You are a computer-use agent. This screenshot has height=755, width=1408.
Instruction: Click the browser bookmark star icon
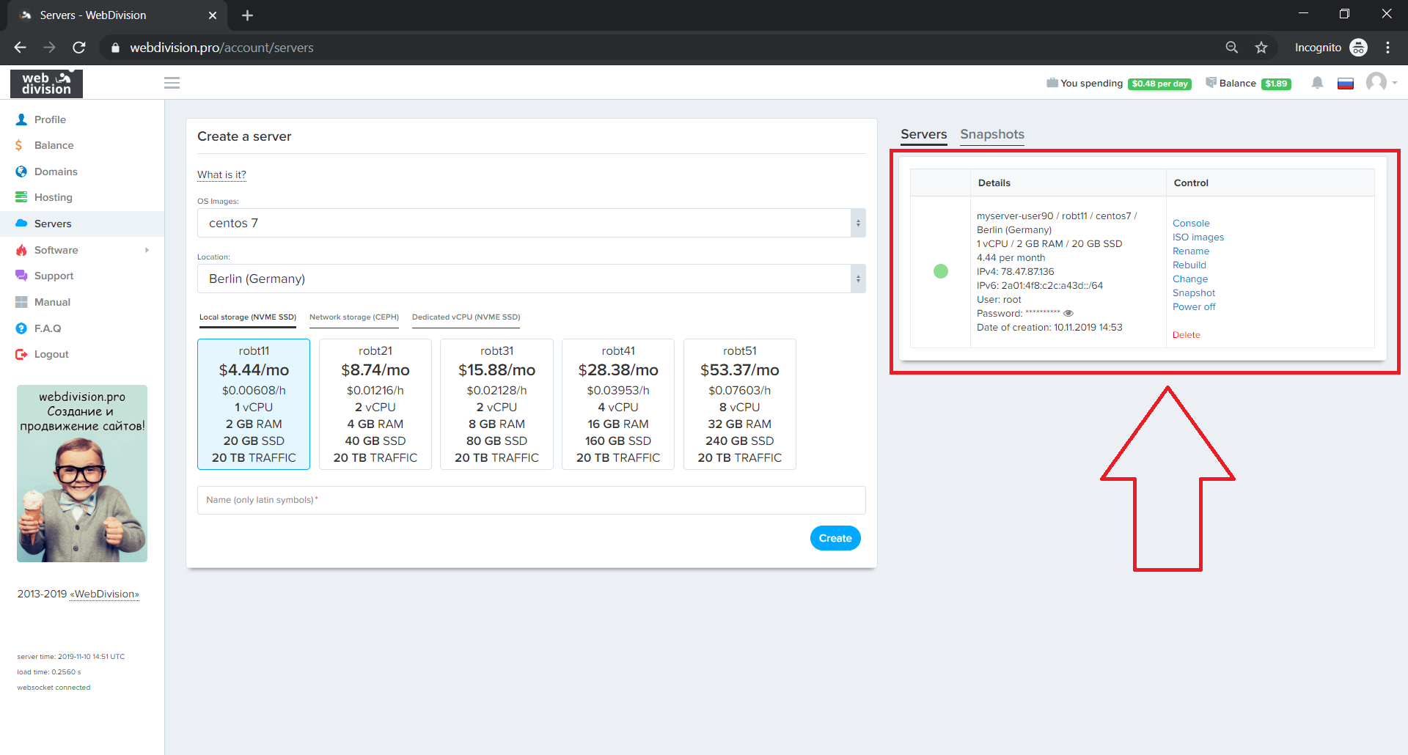point(1261,48)
